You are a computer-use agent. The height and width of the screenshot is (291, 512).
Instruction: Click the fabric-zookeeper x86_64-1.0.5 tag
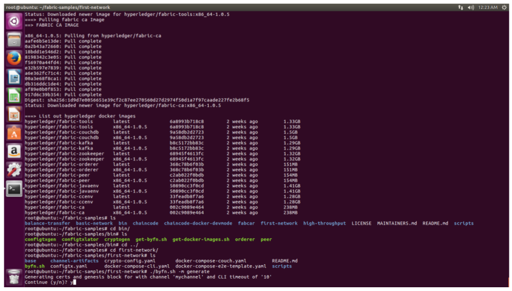pos(130,159)
